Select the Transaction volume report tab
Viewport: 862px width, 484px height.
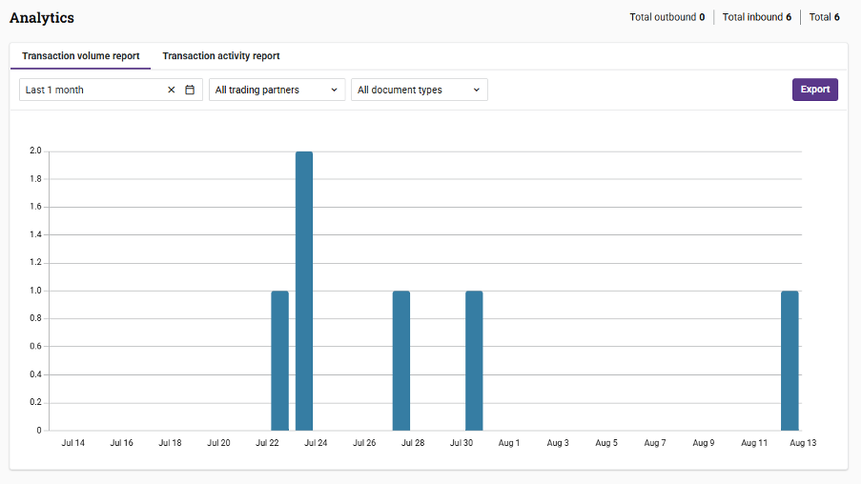click(81, 56)
